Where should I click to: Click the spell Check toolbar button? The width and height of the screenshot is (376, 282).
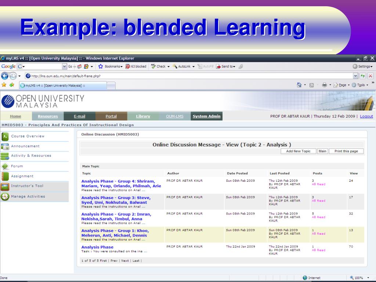point(158,66)
